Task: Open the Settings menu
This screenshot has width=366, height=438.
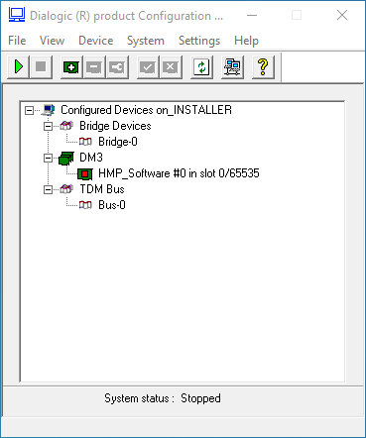Action: (x=199, y=41)
